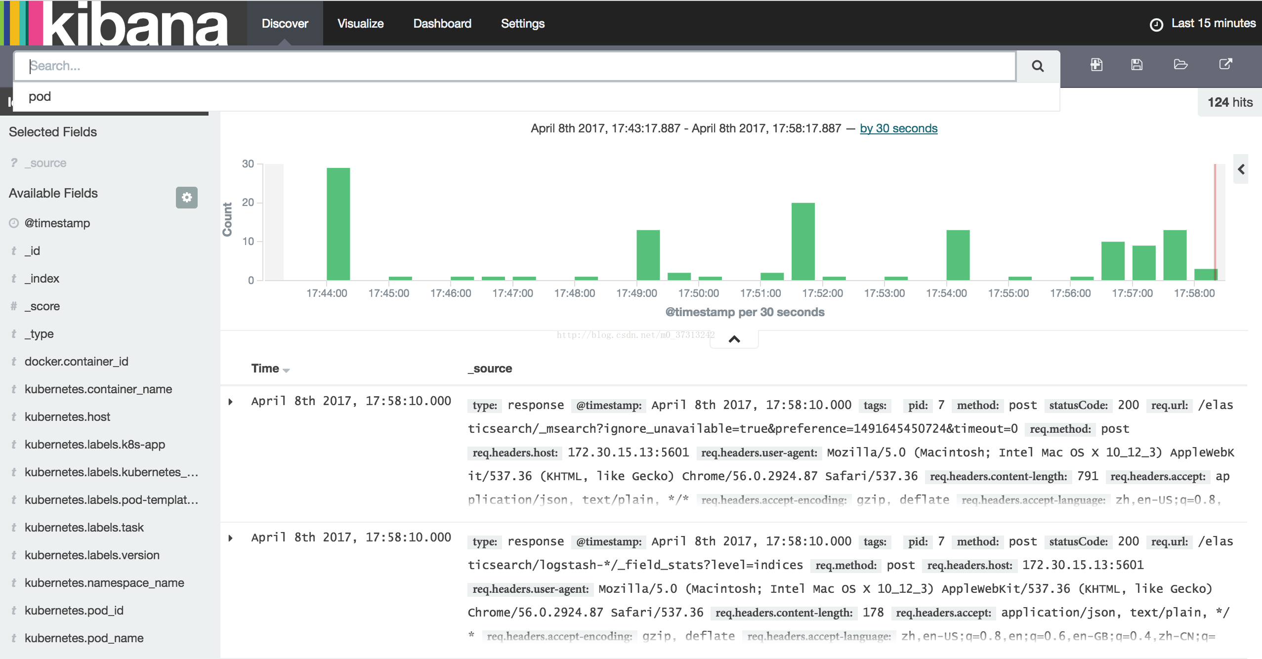
Task: Select the kubernetes.pod_name field
Action: pyautogui.click(x=84, y=638)
